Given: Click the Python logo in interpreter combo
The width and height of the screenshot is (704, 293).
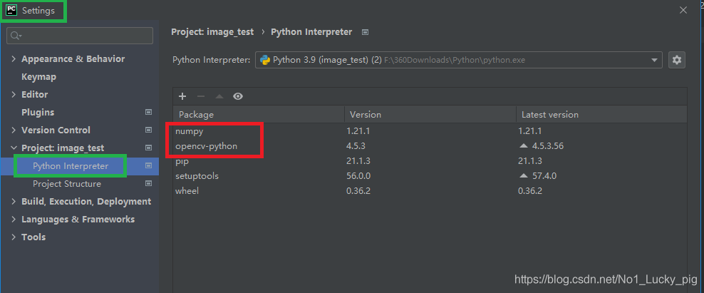Looking at the screenshot, I should (265, 60).
